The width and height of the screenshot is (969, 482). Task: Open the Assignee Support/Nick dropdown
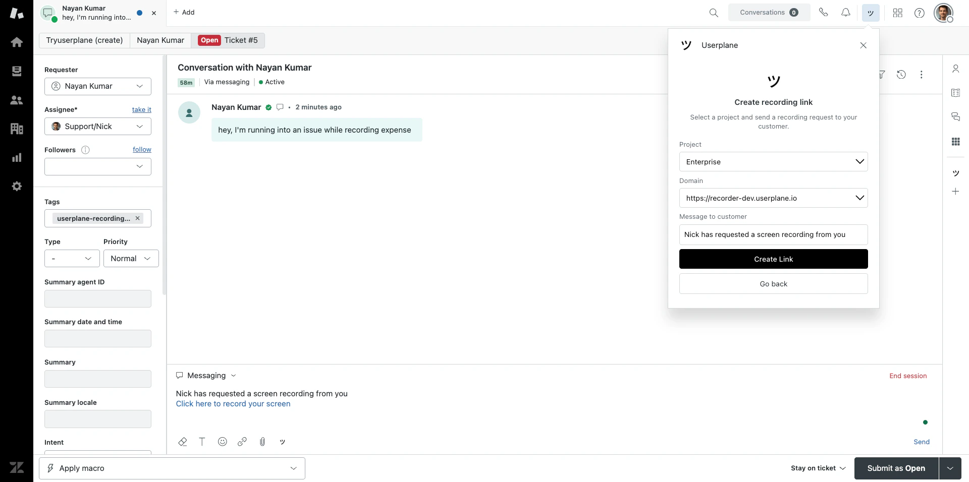(x=98, y=127)
